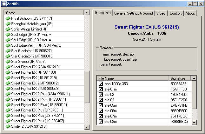Viewport: 205px width, 134px height.
Task: Click the Game column header
Action: pos(44,13)
